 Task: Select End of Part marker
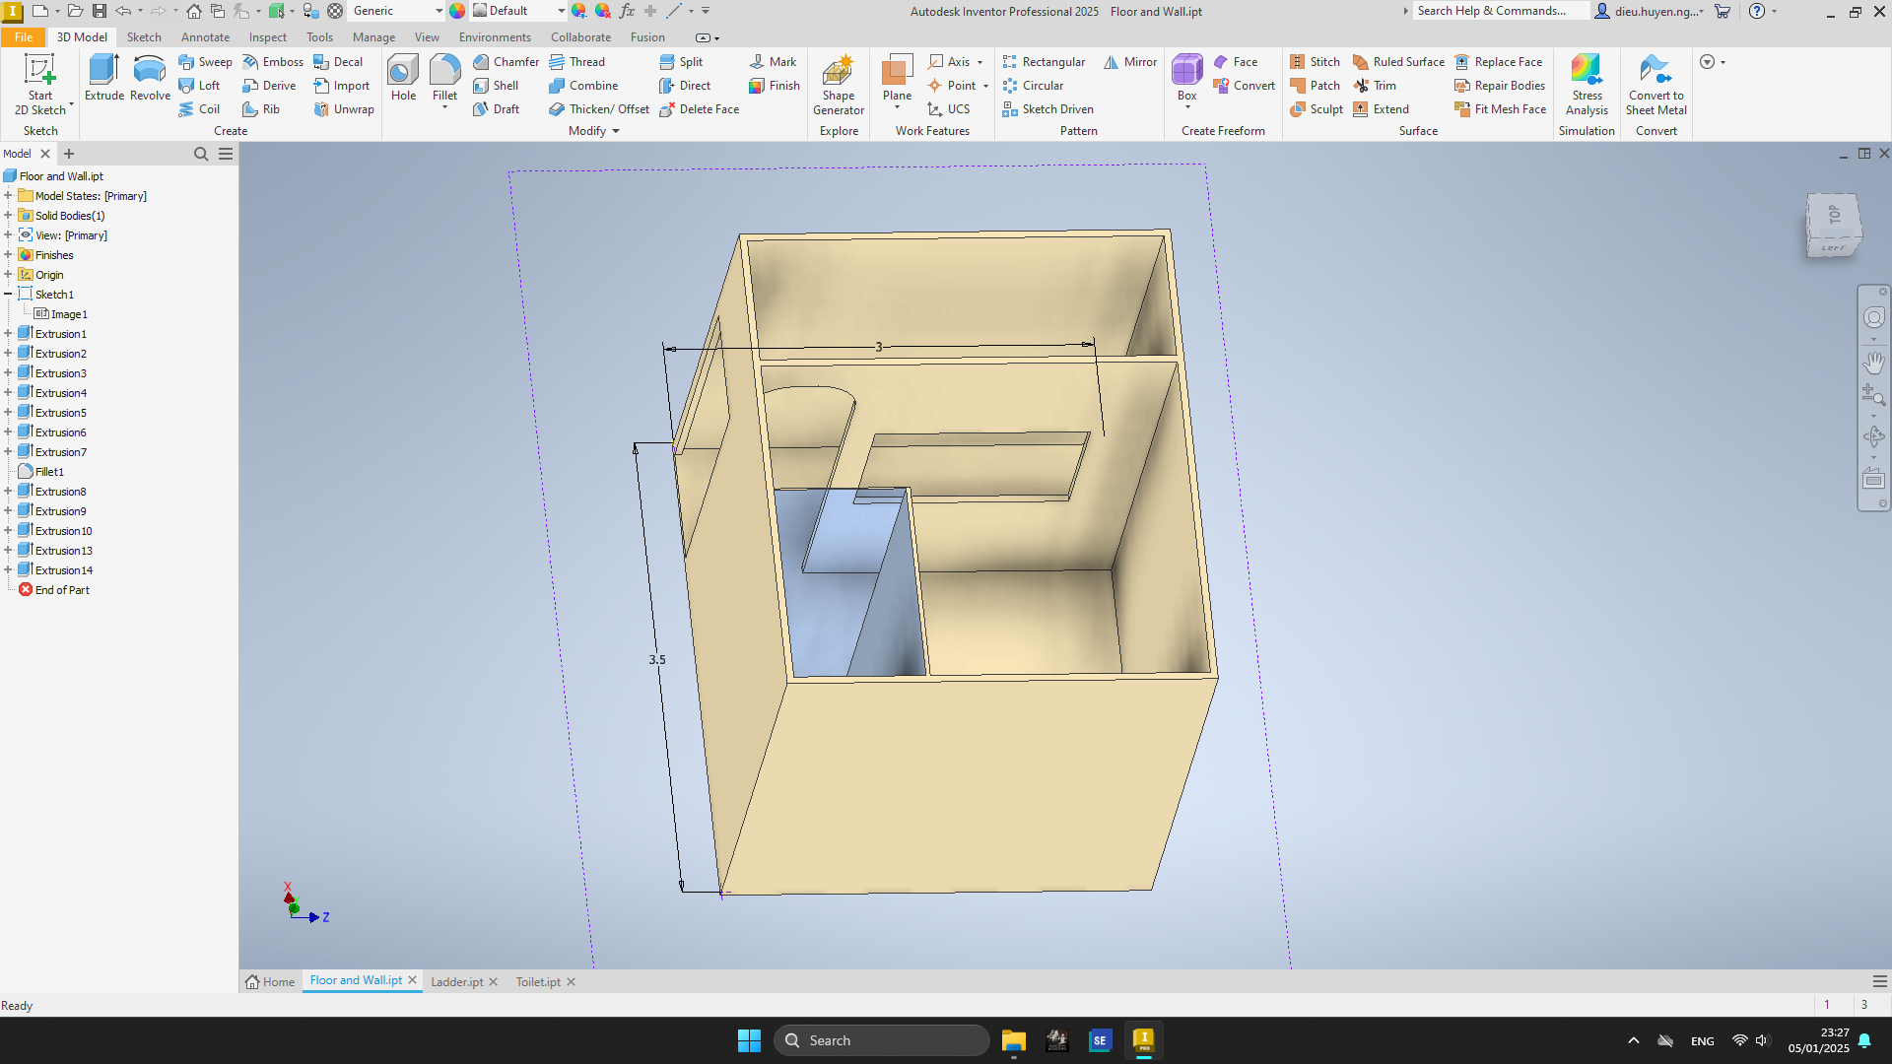pos(54,590)
